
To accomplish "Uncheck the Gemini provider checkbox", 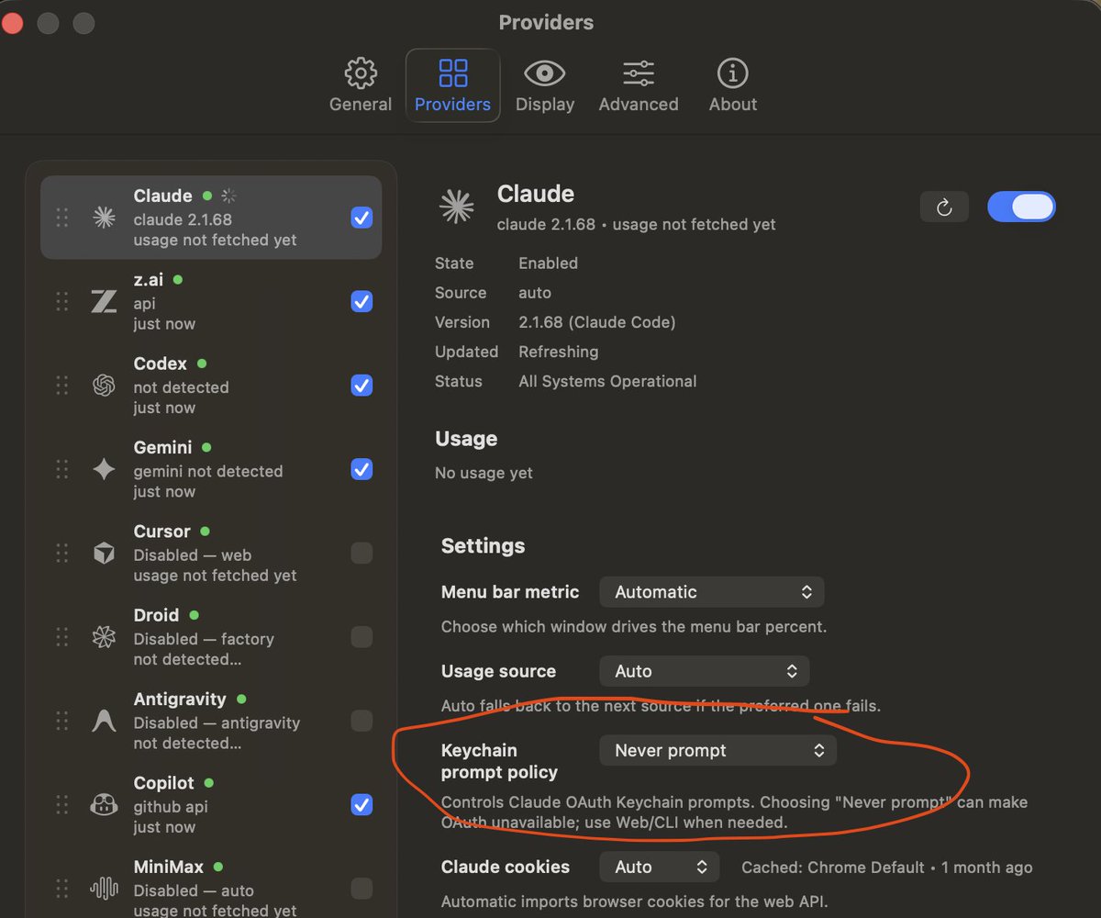I will pos(361,469).
